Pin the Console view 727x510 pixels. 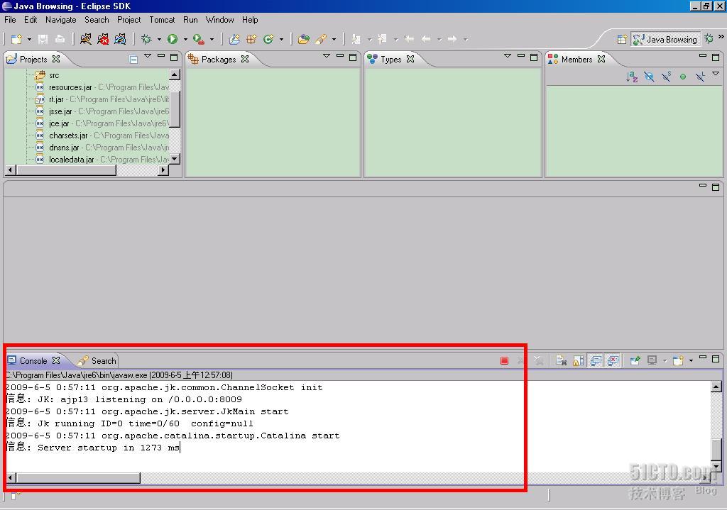pyautogui.click(x=635, y=360)
